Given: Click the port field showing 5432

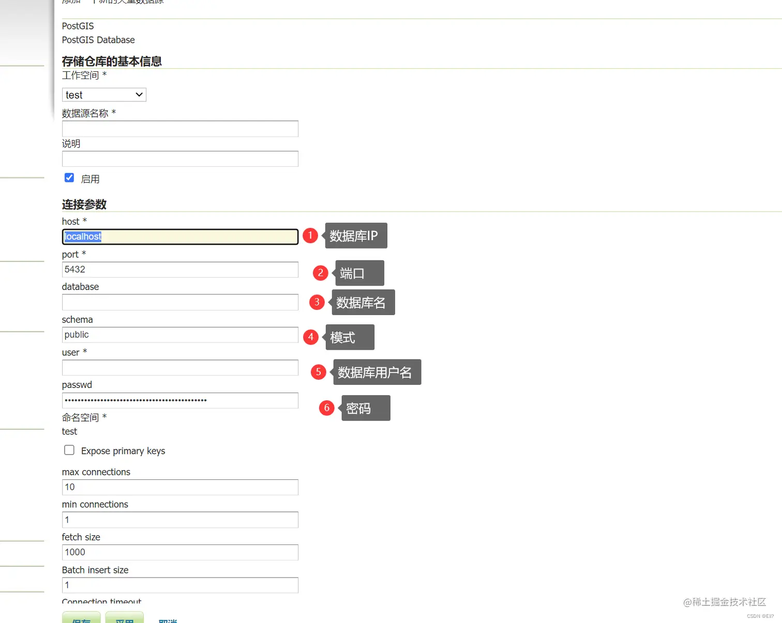Looking at the screenshot, I should coord(179,269).
